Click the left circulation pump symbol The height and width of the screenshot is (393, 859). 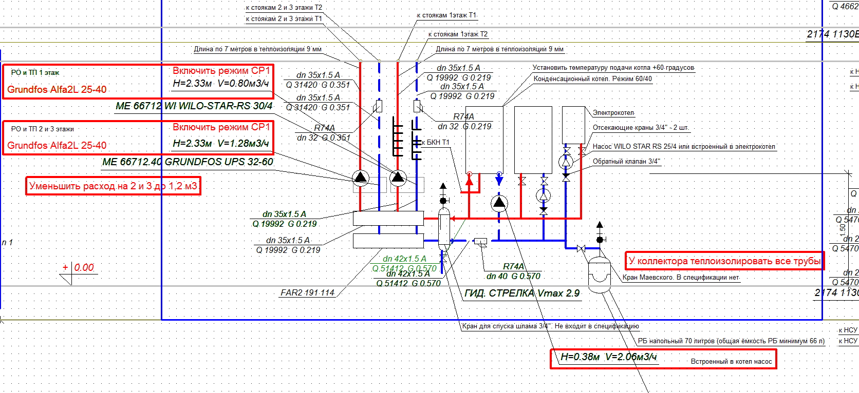361,178
